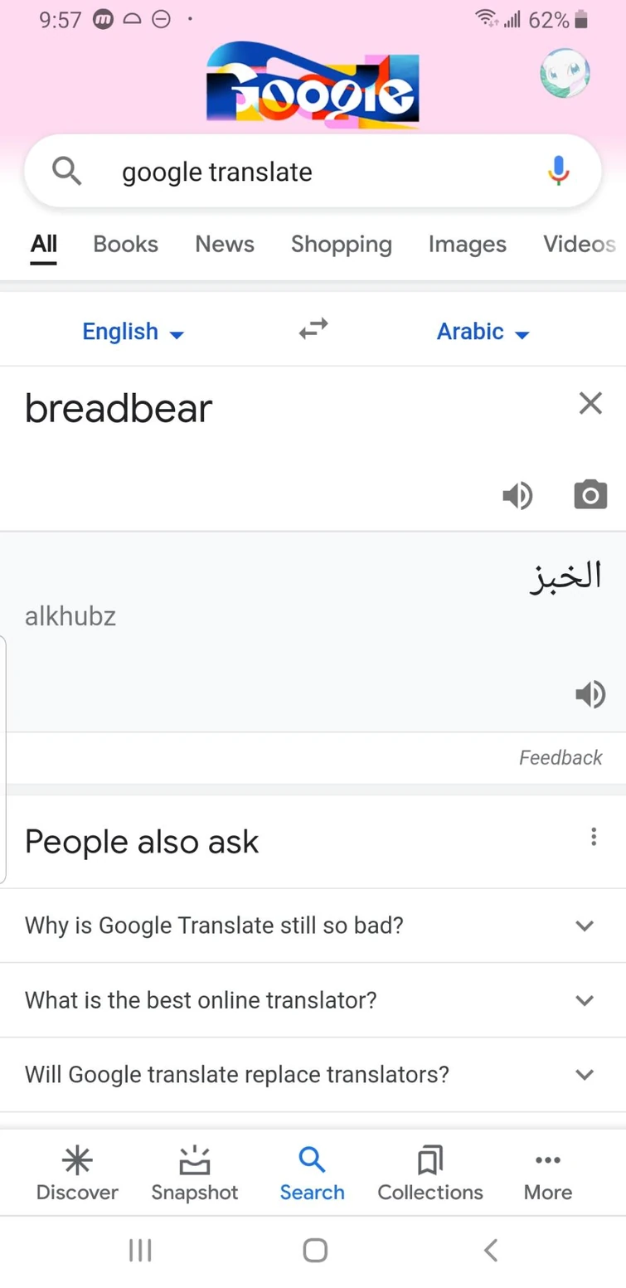Open the Arabic target language dropdown
The image size is (626, 1288).
tap(483, 331)
